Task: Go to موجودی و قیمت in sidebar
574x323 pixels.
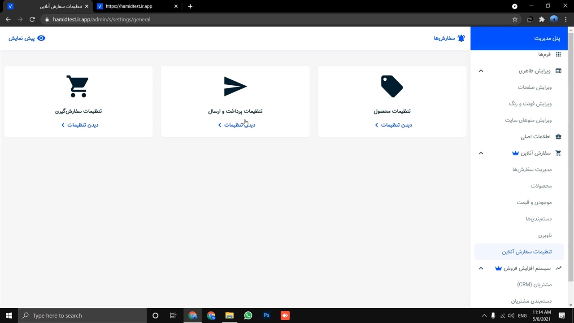Action: pyautogui.click(x=534, y=202)
